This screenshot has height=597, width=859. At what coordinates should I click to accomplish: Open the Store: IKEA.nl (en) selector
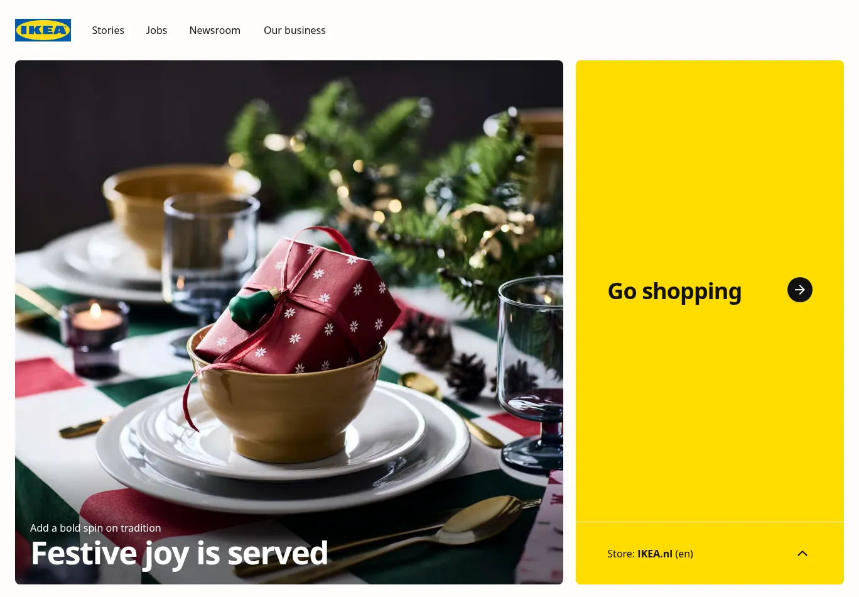pyautogui.click(x=710, y=554)
